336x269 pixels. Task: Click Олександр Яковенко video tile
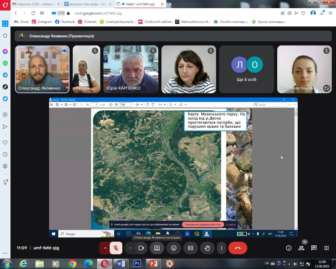coord(42,69)
